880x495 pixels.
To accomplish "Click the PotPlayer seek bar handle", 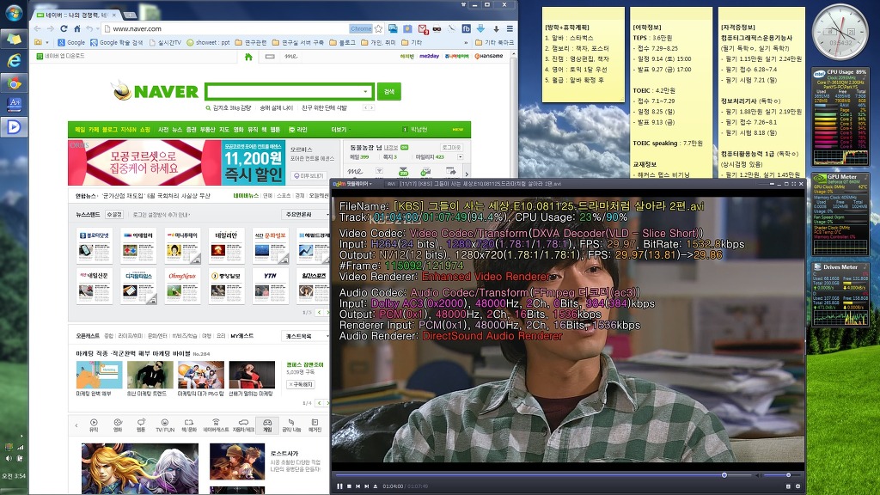I will [x=724, y=474].
